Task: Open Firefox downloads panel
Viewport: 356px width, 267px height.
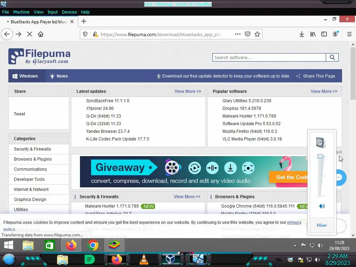Action: pos(302,34)
